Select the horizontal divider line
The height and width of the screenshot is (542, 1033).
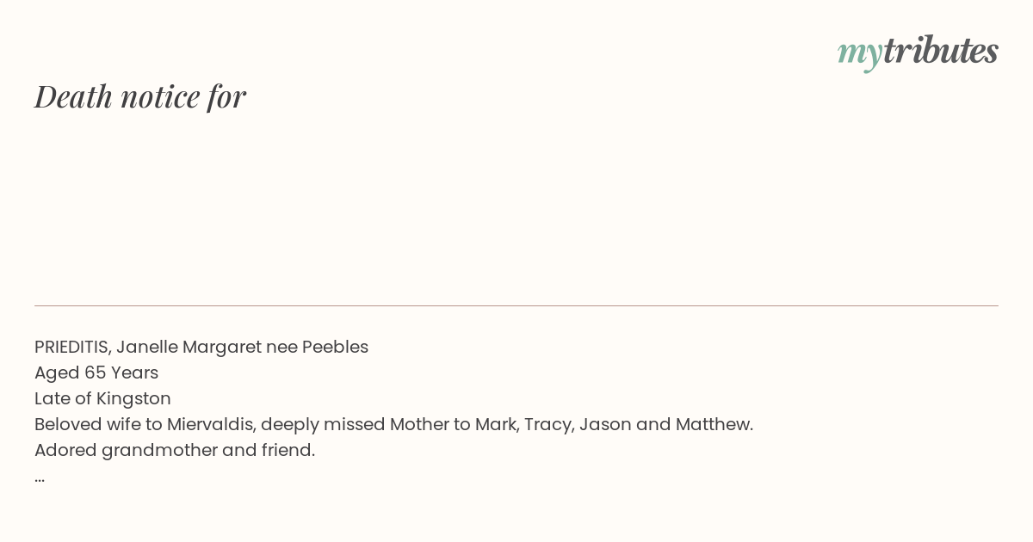click(516, 305)
